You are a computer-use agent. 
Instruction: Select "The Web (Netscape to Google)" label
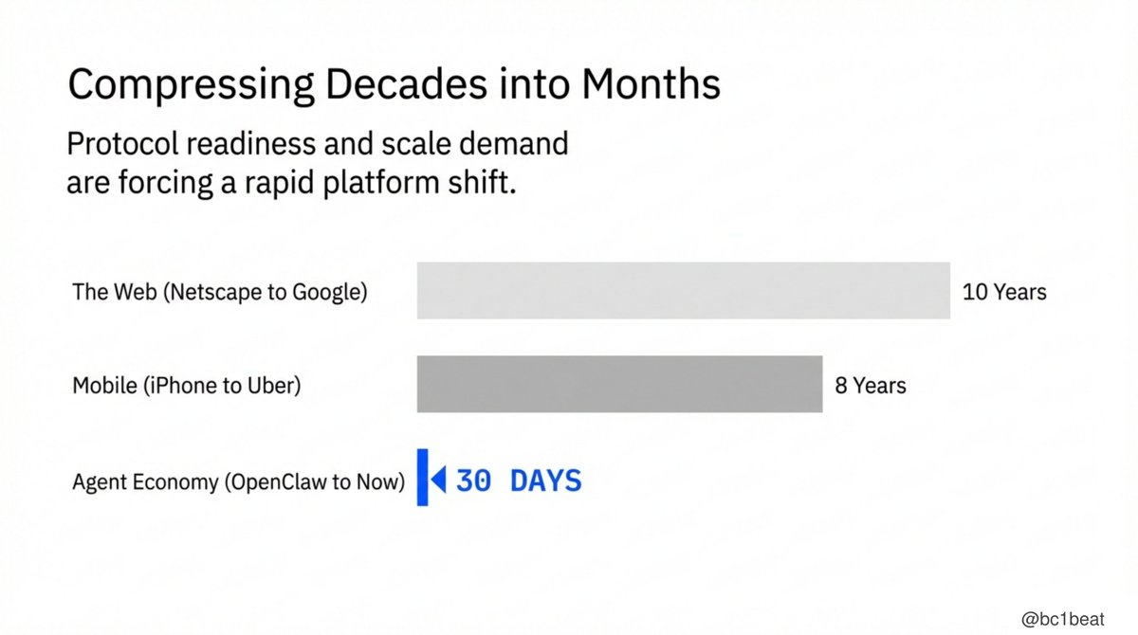219,292
